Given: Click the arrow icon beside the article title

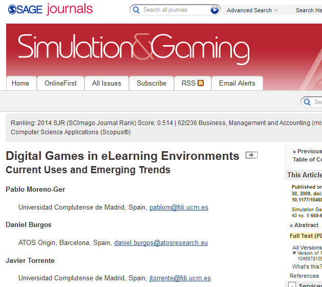Looking at the screenshot, I should [x=251, y=155].
